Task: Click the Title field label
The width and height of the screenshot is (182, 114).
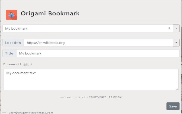Action: 9,53
